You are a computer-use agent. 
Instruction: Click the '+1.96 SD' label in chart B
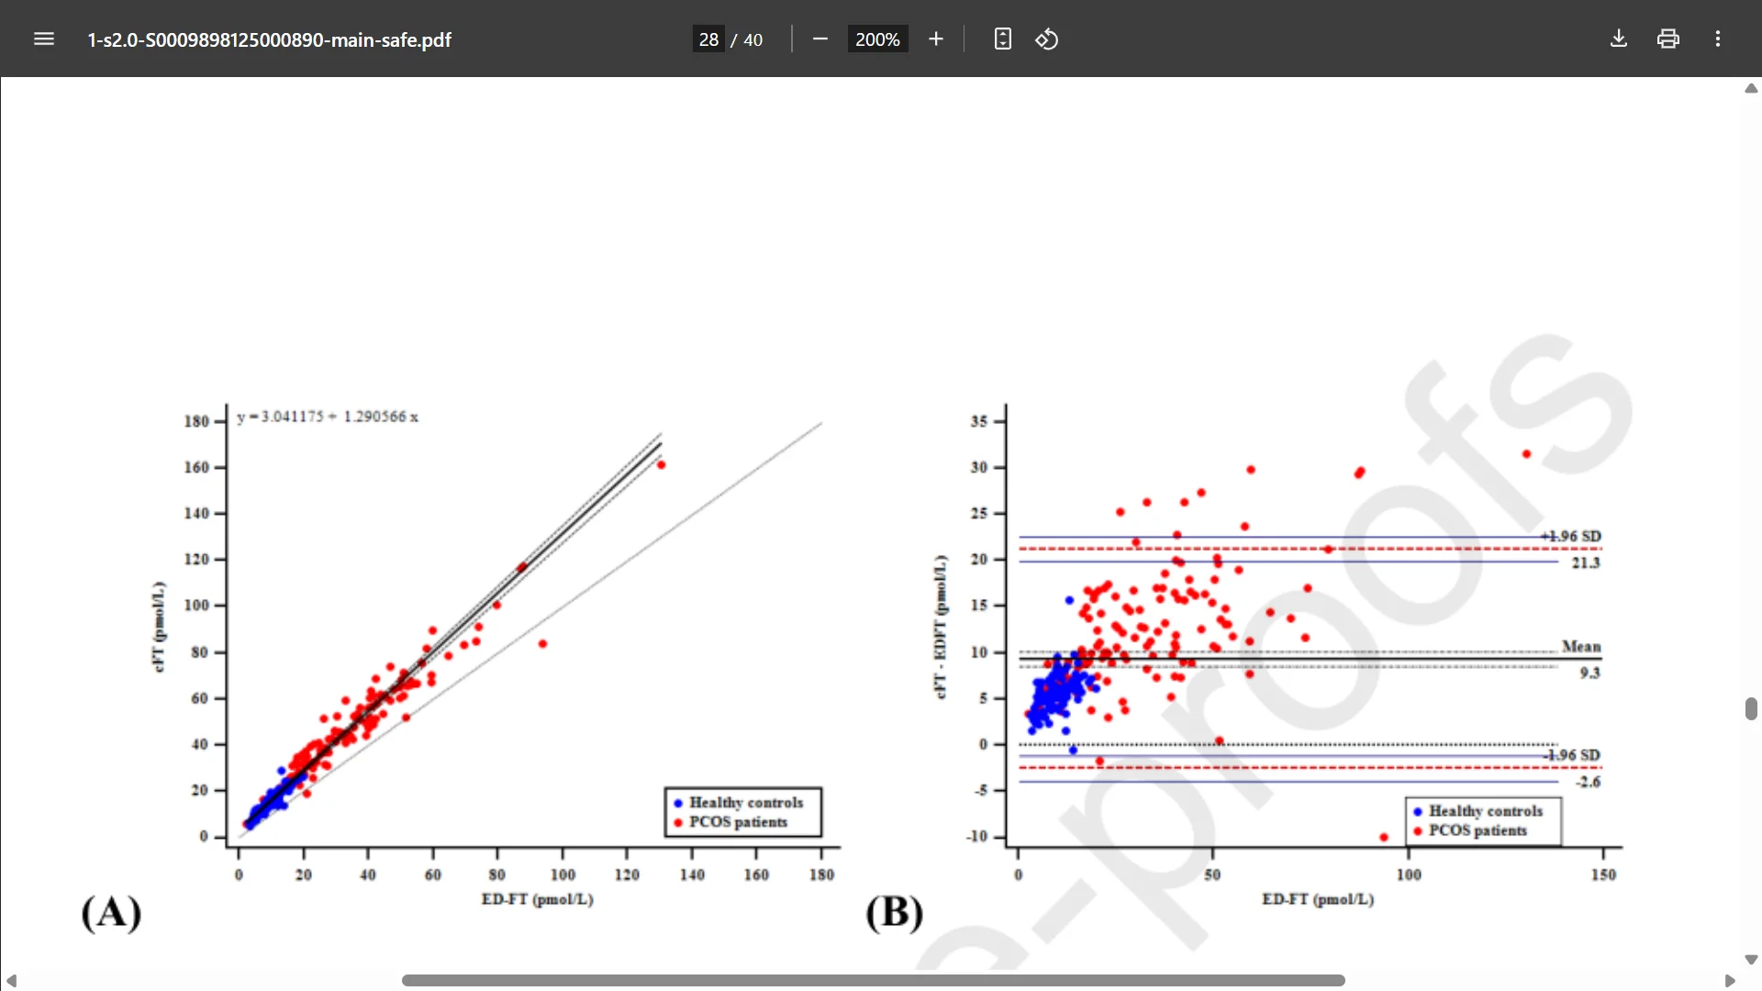tap(1571, 536)
